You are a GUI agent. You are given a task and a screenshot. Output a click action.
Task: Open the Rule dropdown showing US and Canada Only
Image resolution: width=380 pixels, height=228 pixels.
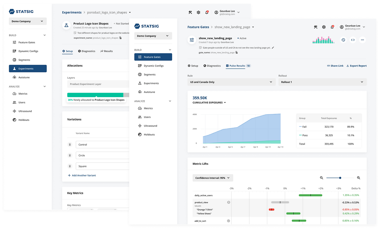tap(232, 82)
